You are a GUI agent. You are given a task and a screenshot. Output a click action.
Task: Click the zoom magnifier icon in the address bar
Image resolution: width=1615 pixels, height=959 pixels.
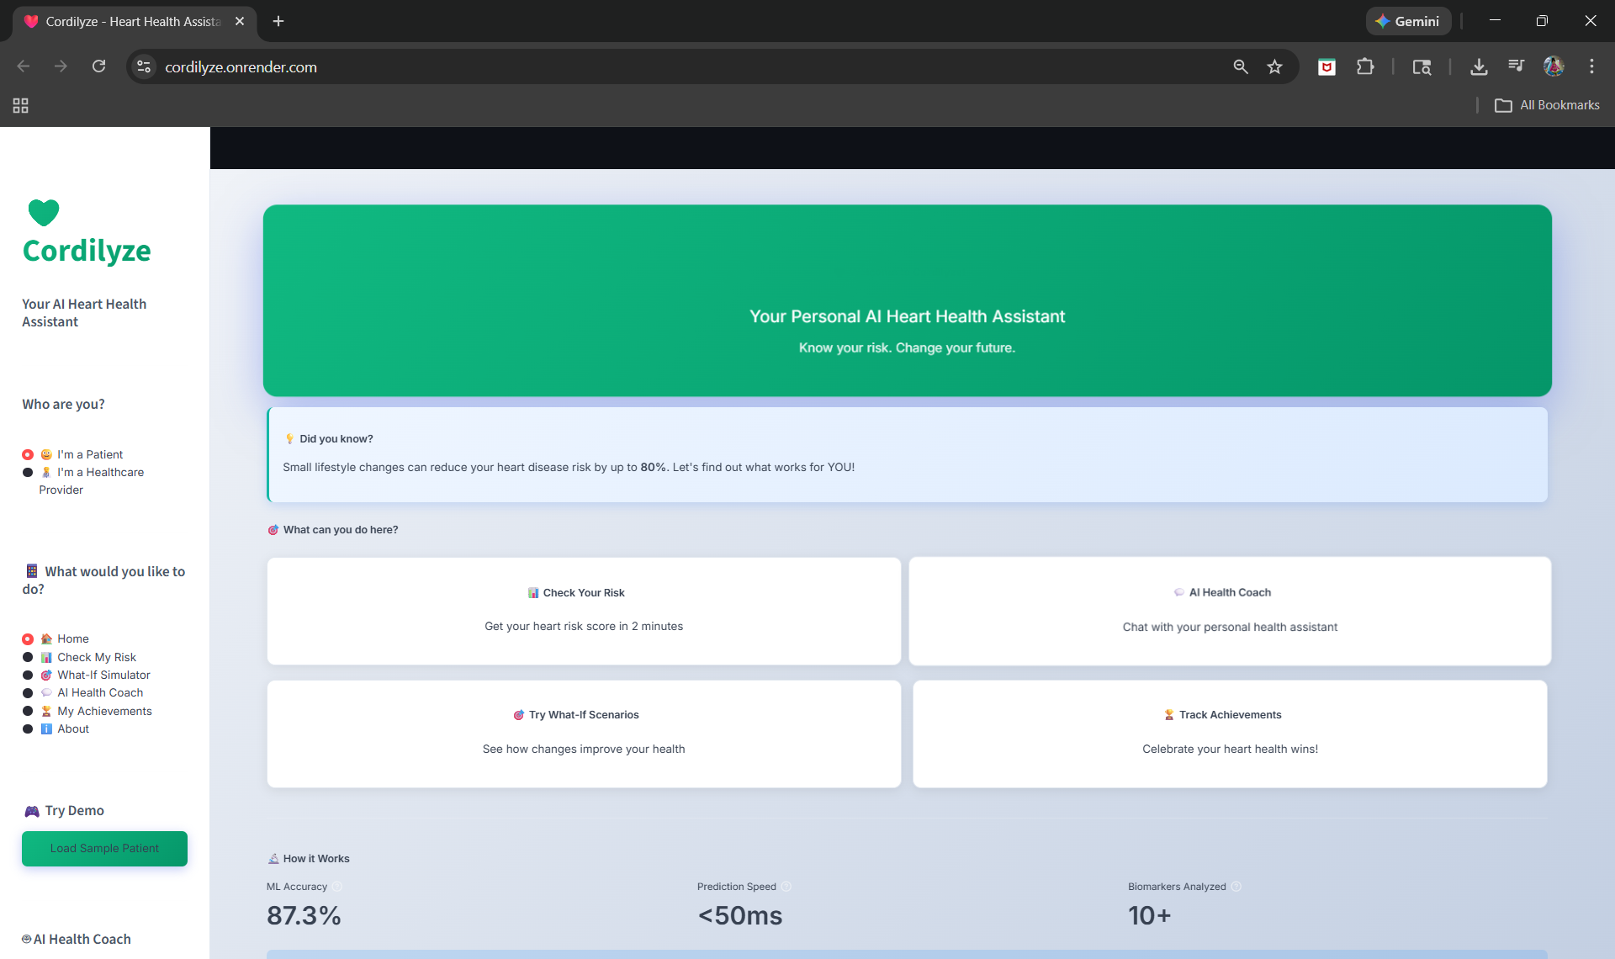(x=1240, y=67)
